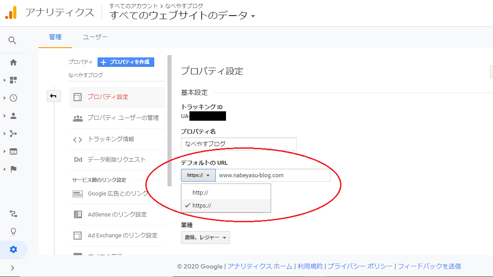Image resolution: width=493 pixels, height=277 pixels.
Task: Go to Home via the house icon
Action: click(x=13, y=62)
